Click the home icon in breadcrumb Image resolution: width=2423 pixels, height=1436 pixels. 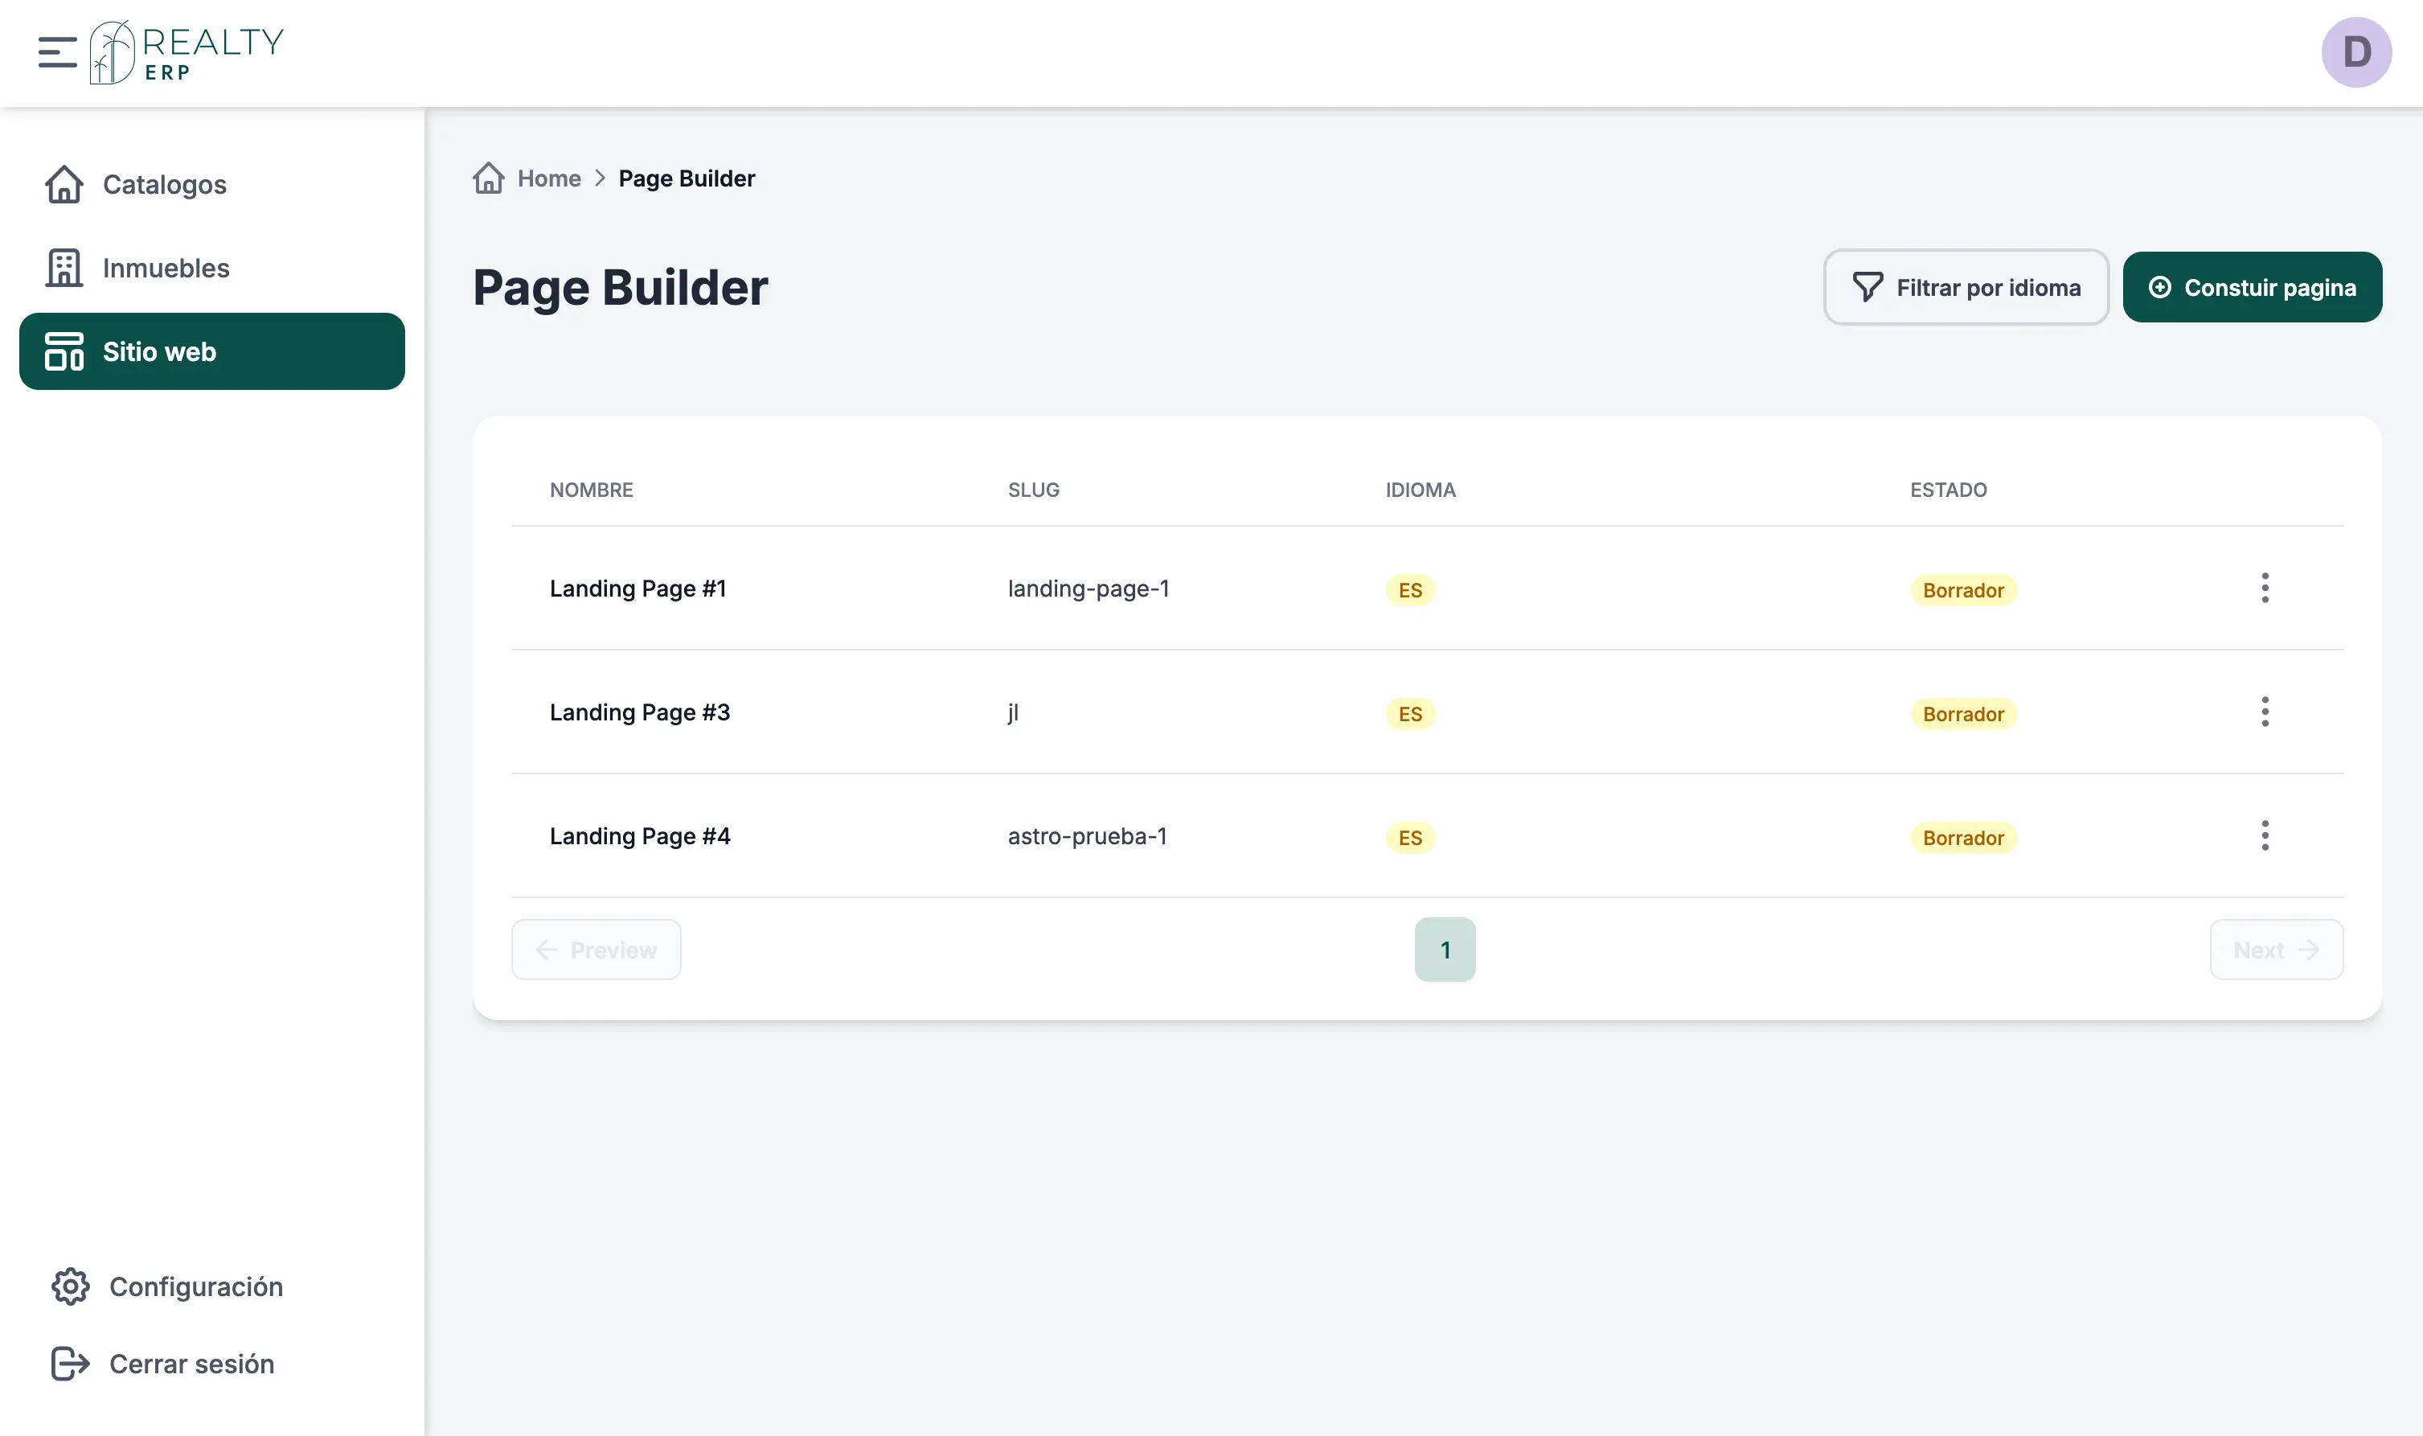pos(489,178)
